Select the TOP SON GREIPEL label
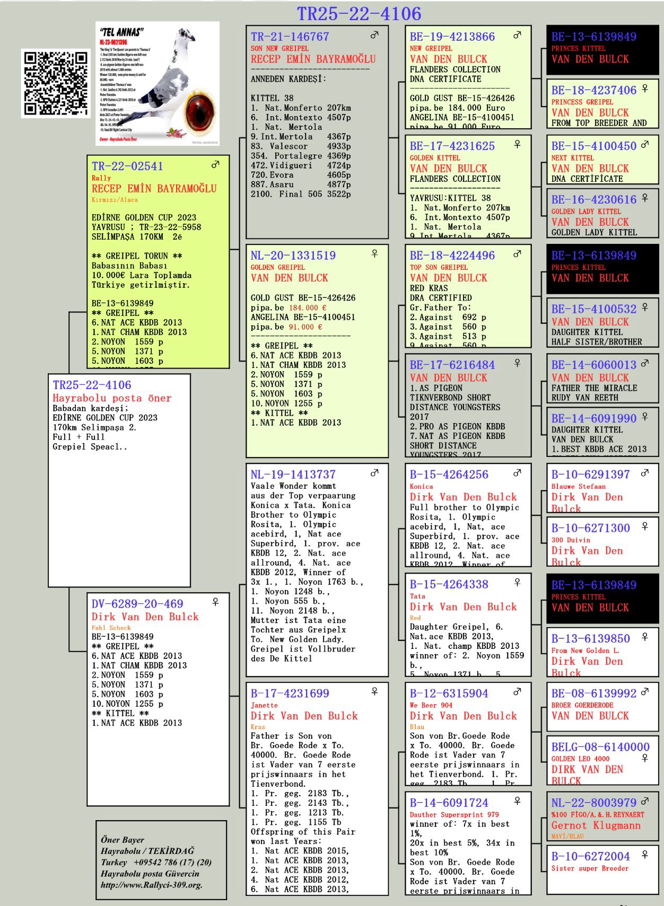The width and height of the screenshot is (664, 906). tap(439, 267)
